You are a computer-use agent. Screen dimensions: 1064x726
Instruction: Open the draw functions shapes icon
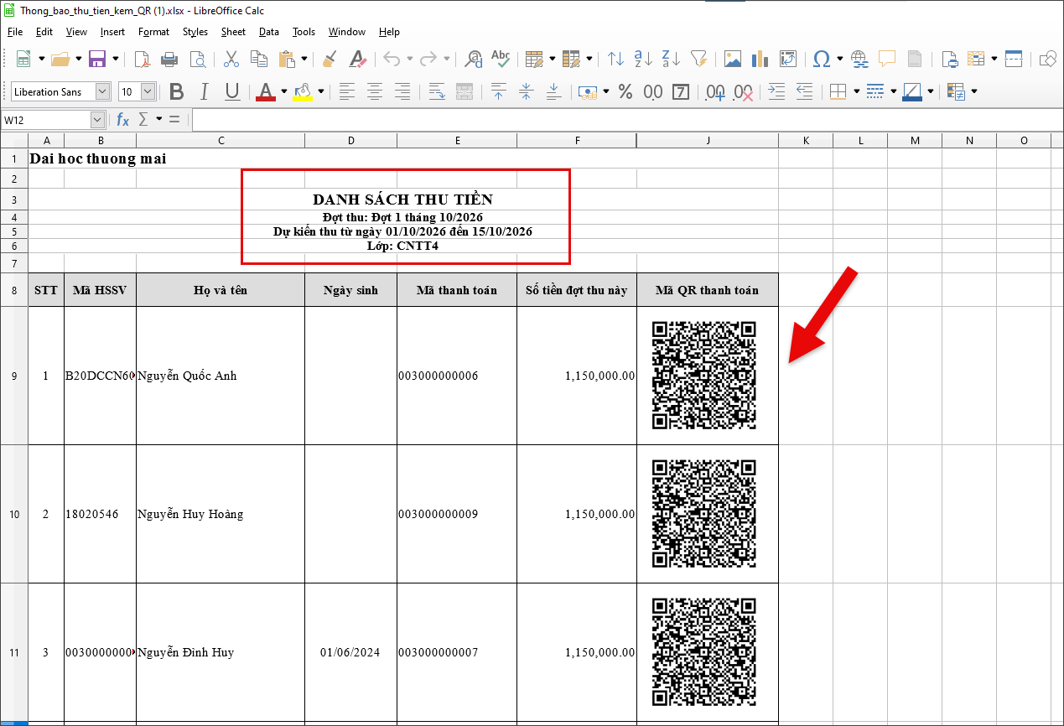click(x=1048, y=59)
